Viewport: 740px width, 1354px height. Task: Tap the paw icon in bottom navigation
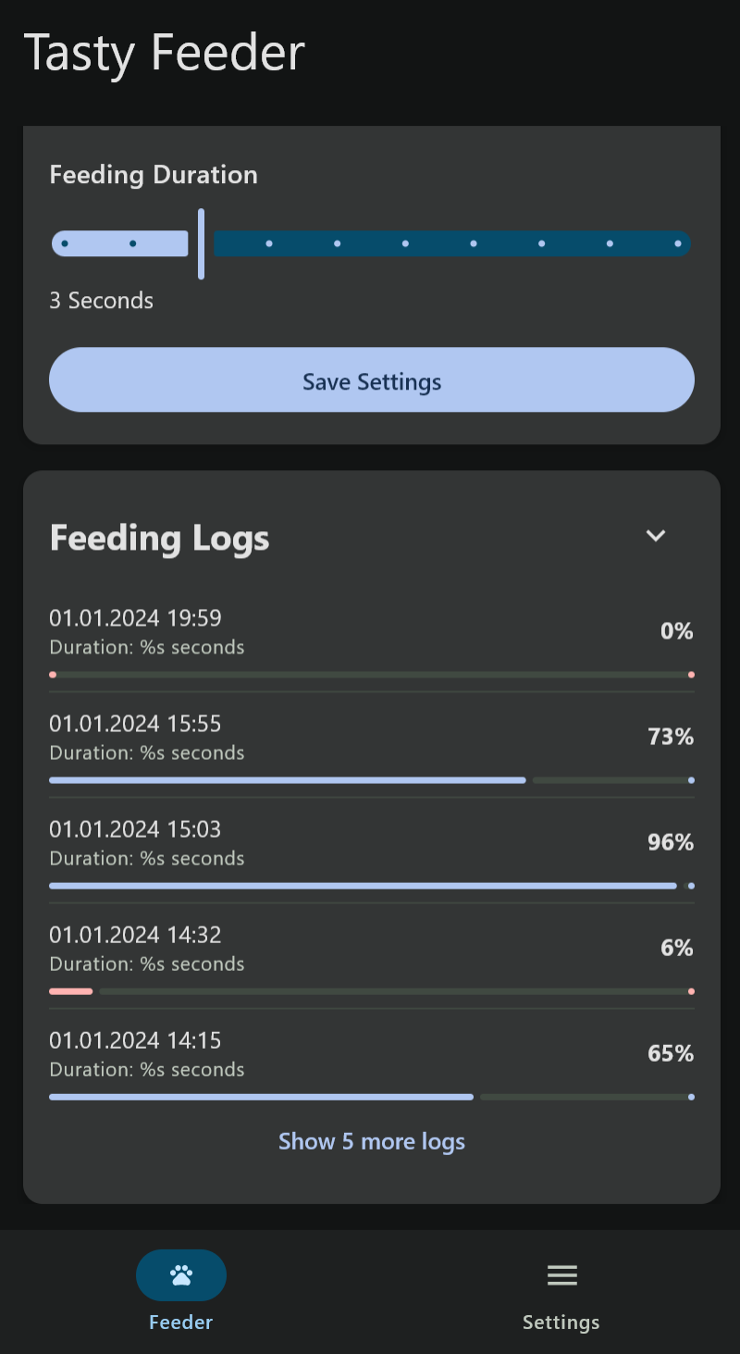pyautogui.click(x=181, y=1275)
